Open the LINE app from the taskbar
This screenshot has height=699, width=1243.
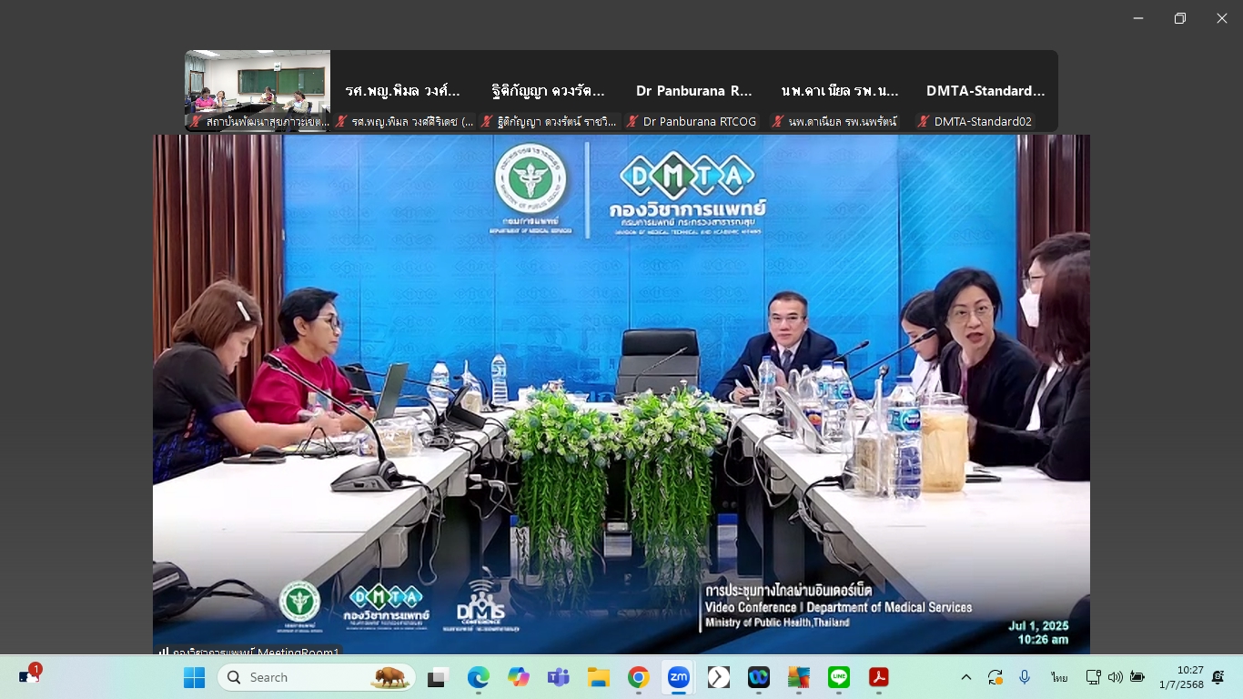tap(838, 677)
